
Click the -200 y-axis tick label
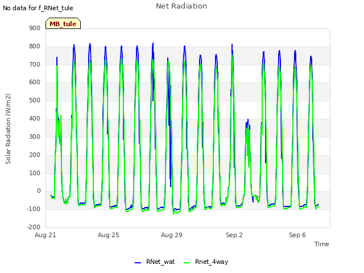pyautogui.click(x=34, y=227)
